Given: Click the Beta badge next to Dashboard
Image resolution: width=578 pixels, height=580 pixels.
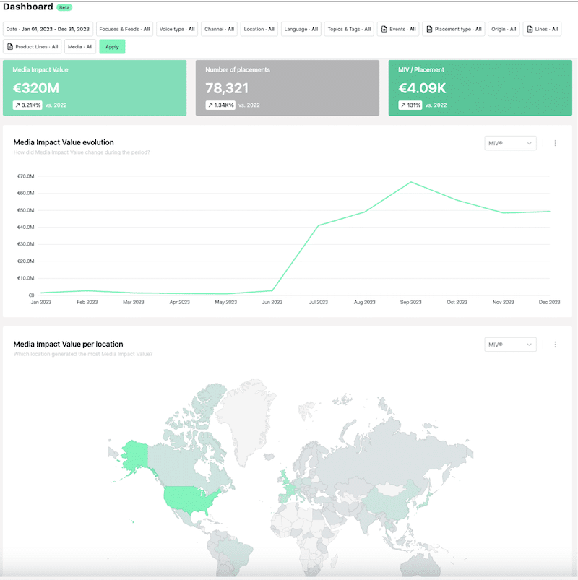Looking at the screenshot, I should [x=64, y=7].
